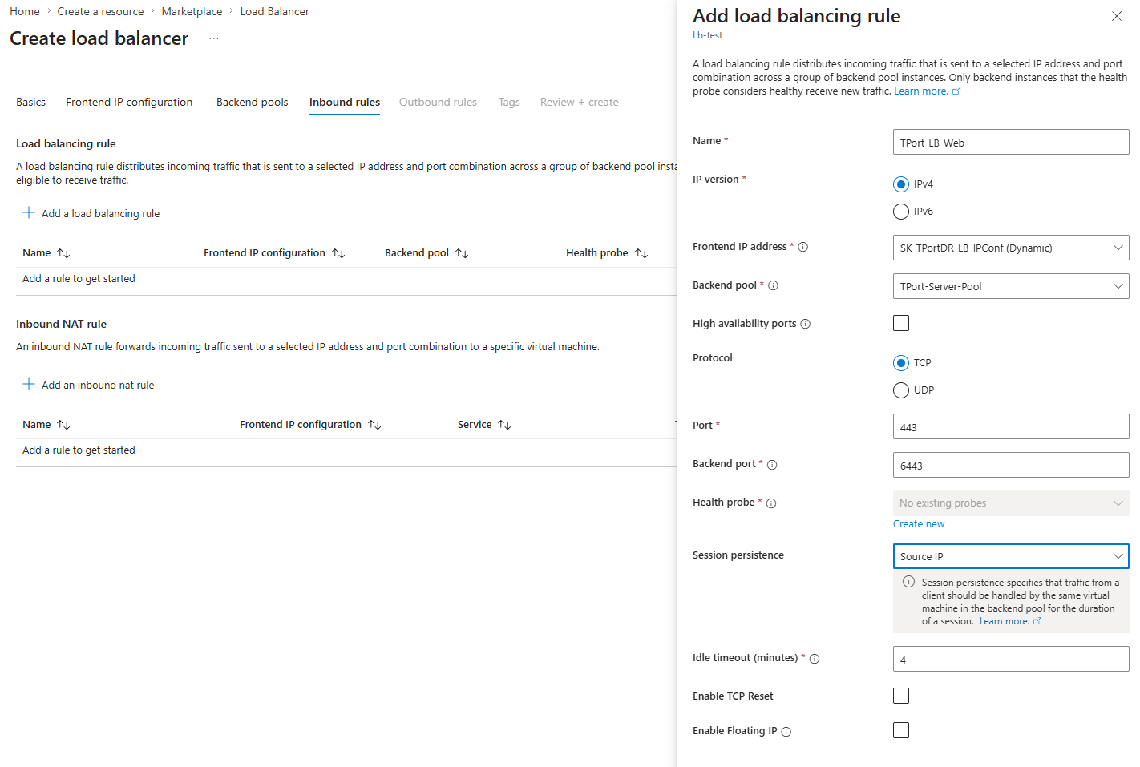
Task: Click the Backend port input field
Action: (x=1011, y=465)
